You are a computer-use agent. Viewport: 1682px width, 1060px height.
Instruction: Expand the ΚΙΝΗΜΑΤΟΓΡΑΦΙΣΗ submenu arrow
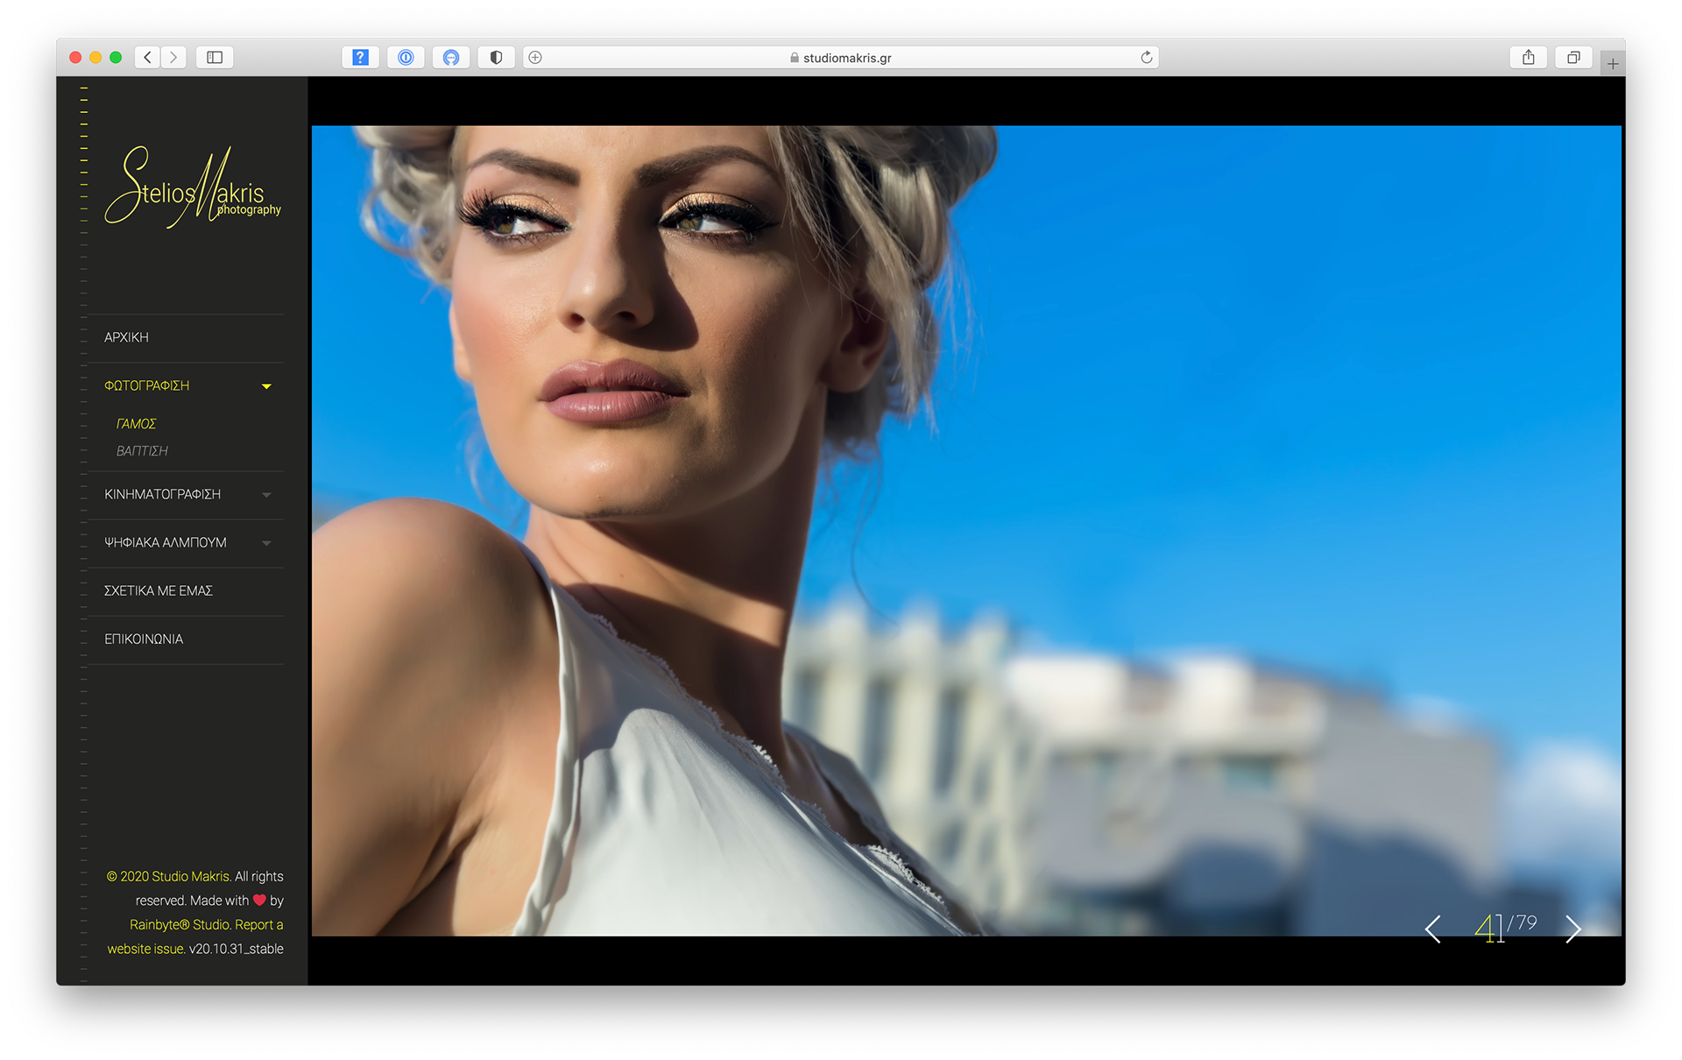266,495
